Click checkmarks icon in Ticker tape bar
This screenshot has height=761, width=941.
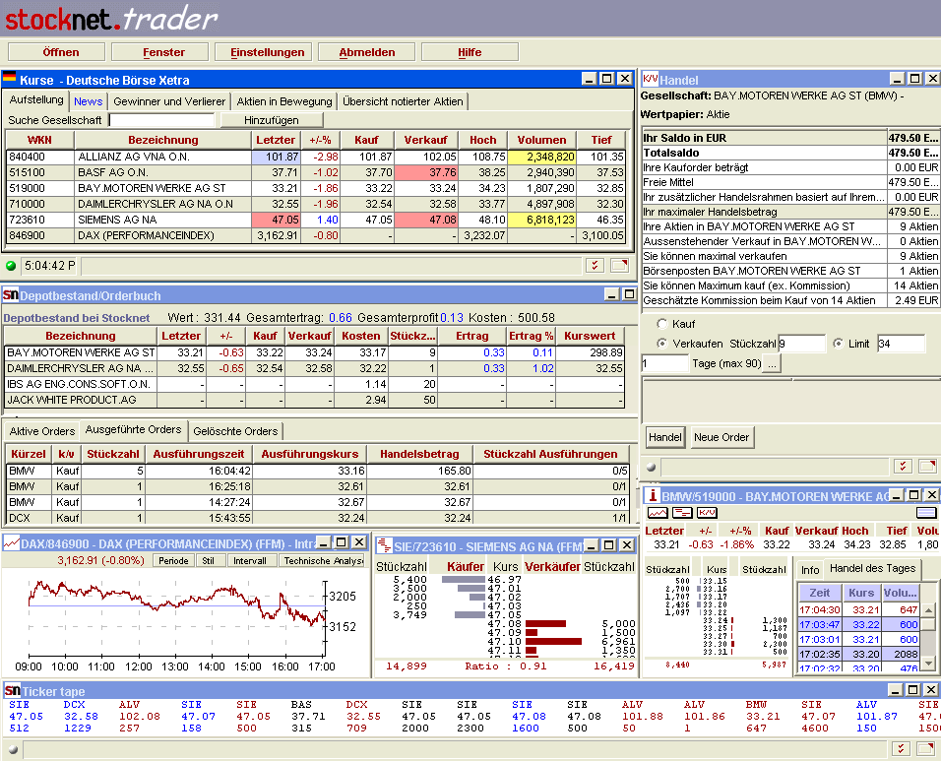[901, 749]
